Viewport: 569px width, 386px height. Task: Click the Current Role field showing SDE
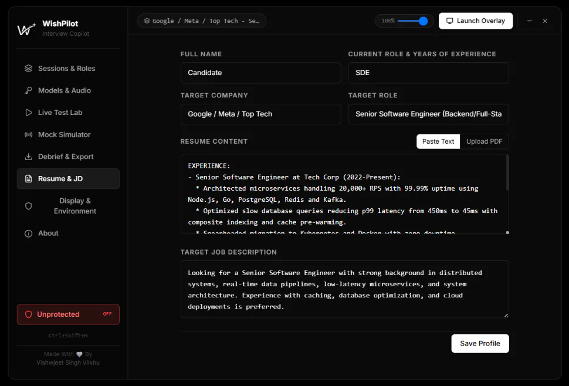[429, 73]
